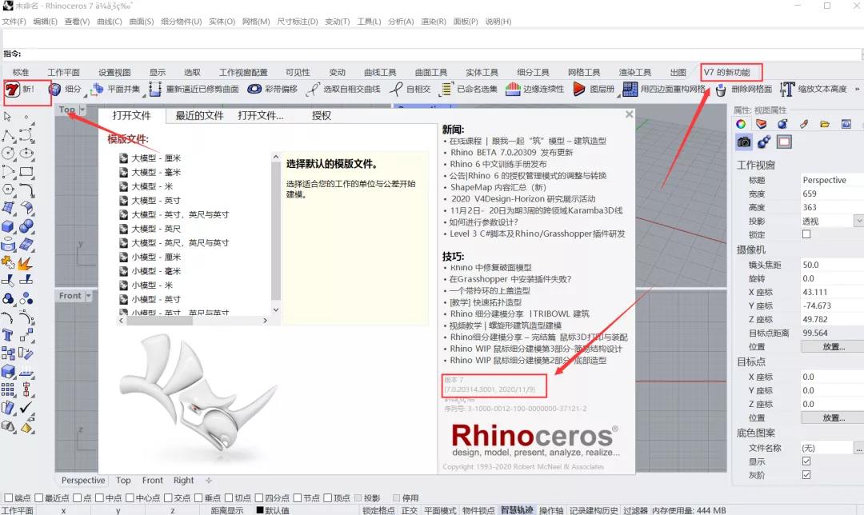864x515 pixels.
Task: Click the 放置... button under 目标点
Action: (833, 417)
